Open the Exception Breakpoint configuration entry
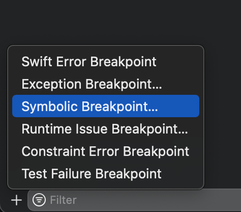Image resolution: width=241 pixels, height=212 pixels. coord(106,84)
